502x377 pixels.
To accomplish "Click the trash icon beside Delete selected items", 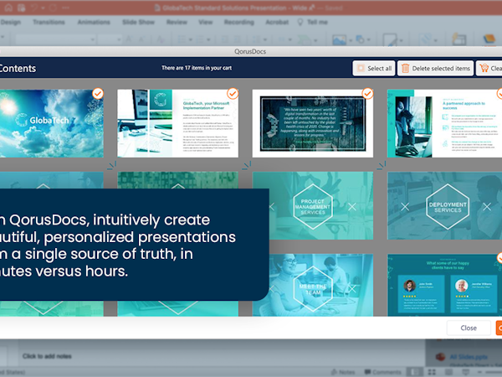I will (x=406, y=69).
